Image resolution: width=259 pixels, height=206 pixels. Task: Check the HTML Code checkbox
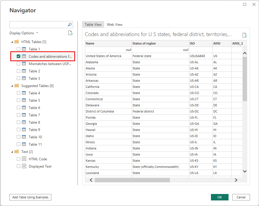point(18,159)
